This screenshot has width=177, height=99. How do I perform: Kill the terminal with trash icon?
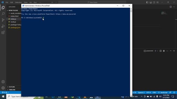point(164,51)
